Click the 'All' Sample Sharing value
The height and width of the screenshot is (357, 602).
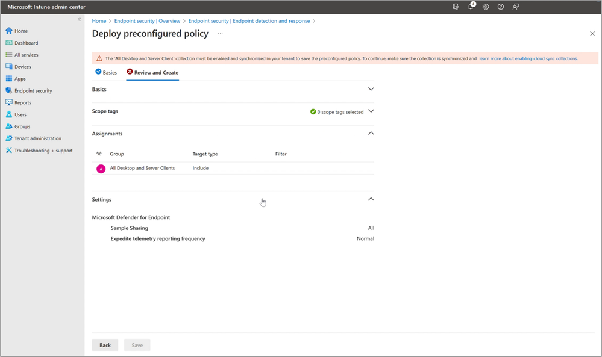[x=371, y=228]
